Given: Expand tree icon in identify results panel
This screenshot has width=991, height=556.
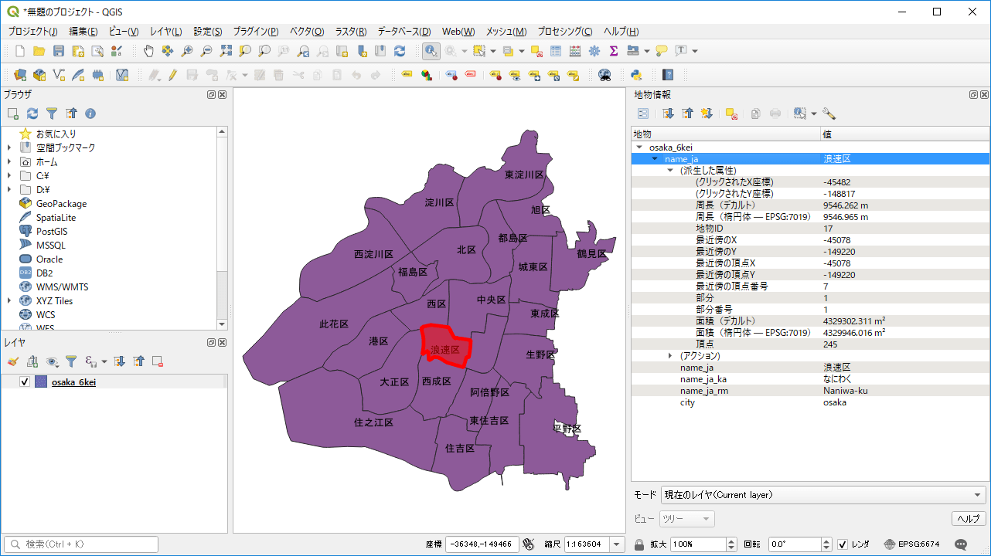Looking at the screenshot, I should [x=668, y=114].
